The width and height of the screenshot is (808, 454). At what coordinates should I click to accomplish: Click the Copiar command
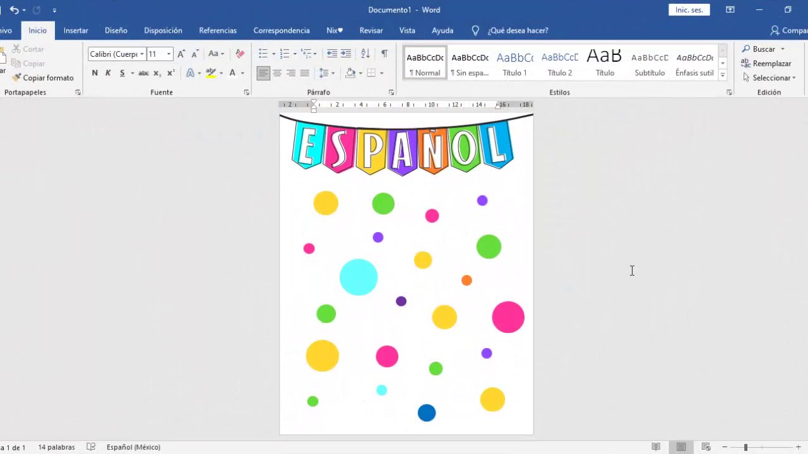(28, 64)
